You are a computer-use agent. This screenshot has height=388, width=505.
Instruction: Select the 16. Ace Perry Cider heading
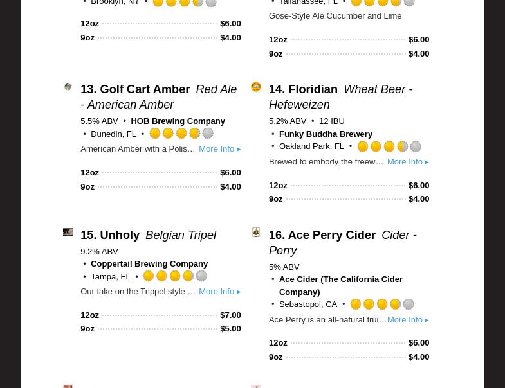pos(322,235)
